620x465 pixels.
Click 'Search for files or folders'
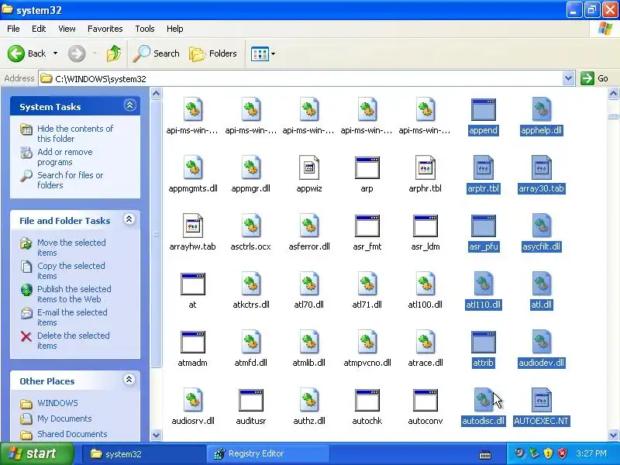71,180
